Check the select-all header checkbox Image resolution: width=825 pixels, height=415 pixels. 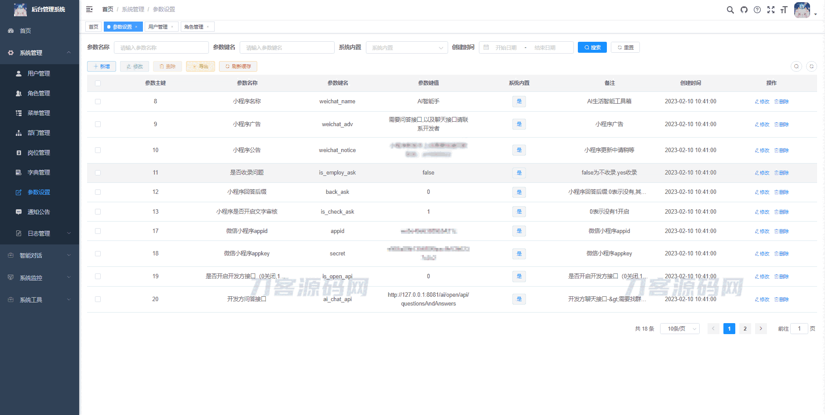(x=98, y=83)
